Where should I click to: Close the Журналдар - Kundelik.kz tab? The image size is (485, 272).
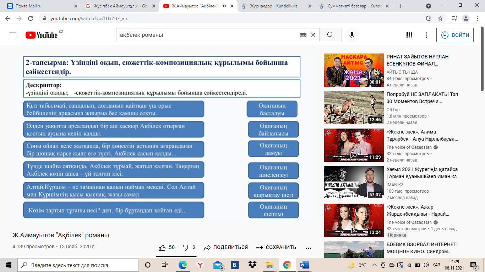pos(309,6)
